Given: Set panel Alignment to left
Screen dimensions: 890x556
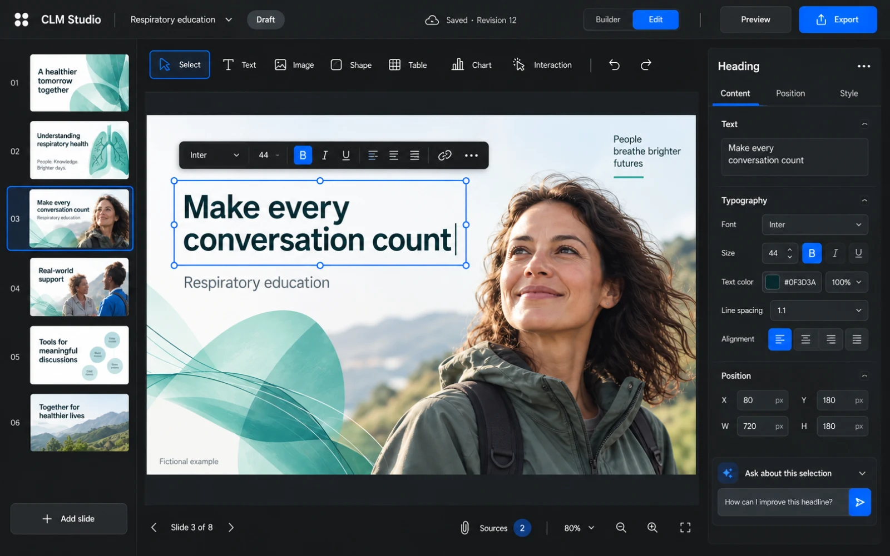Looking at the screenshot, I should [780, 339].
